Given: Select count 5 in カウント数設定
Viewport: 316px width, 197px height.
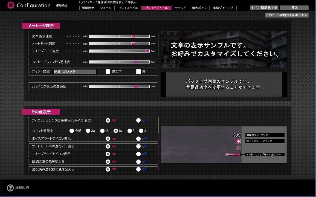Looking at the screenshot, I should [130, 131].
